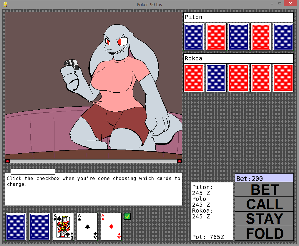Click the Rokoa name label

[238, 58]
